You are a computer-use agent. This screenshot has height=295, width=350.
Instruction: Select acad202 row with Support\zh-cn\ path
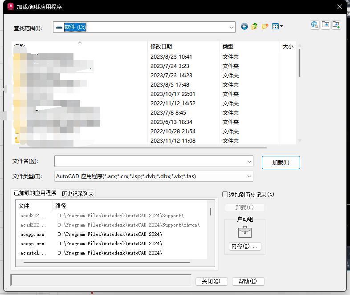pos(112,225)
